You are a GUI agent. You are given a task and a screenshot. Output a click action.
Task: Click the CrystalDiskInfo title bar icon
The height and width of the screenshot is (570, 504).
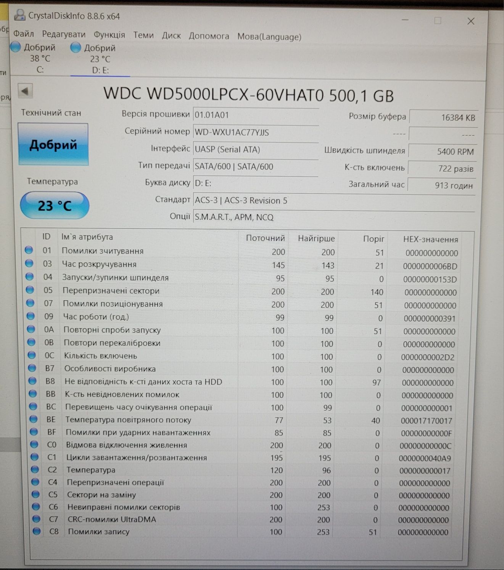pyautogui.click(x=19, y=15)
